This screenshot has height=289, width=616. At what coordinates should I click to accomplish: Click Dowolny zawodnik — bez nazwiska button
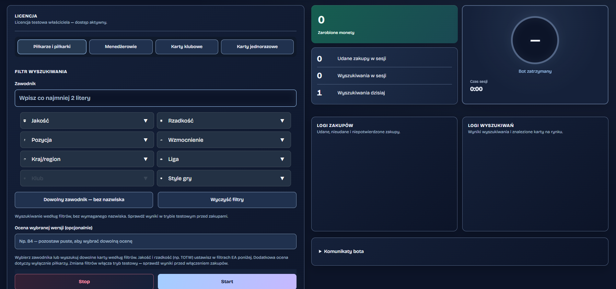[x=84, y=200]
